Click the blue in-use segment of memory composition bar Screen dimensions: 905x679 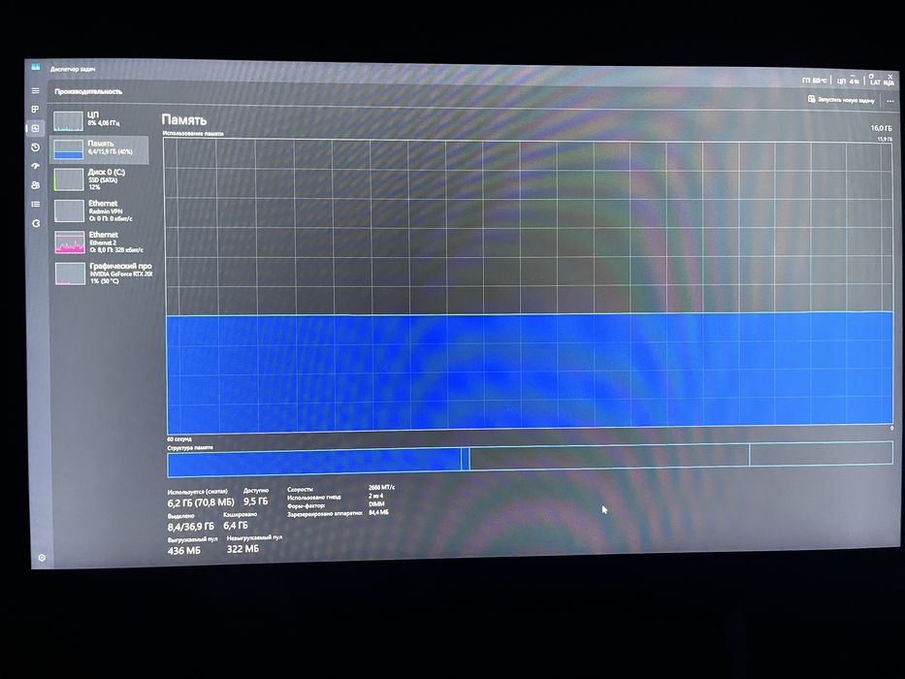[314, 464]
